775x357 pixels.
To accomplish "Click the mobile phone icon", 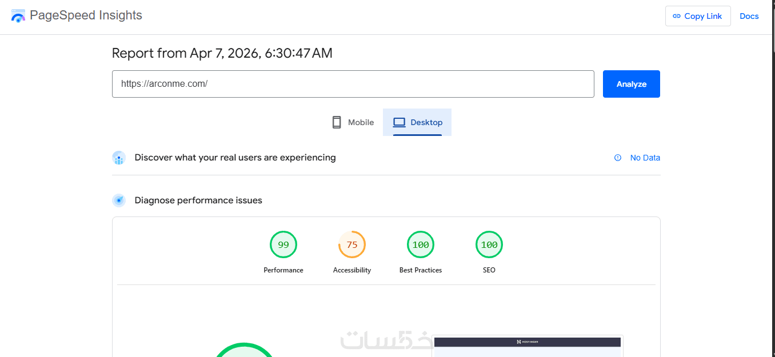I will pyautogui.click(x=337, y=122).
